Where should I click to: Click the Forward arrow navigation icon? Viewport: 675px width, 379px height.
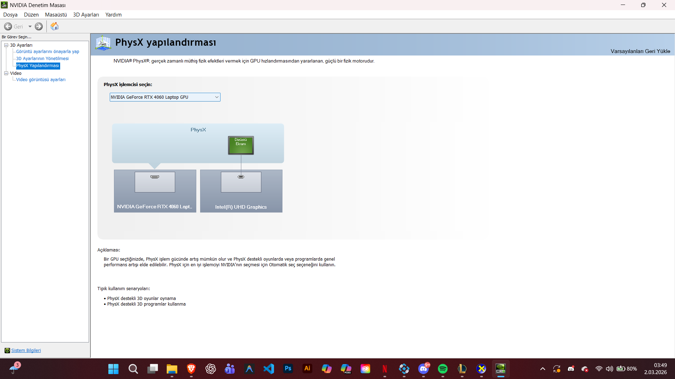[39, 26]
